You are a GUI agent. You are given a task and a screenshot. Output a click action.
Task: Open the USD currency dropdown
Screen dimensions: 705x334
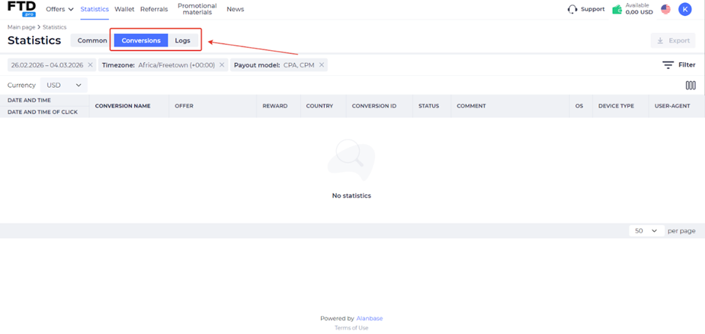point(64,85)
